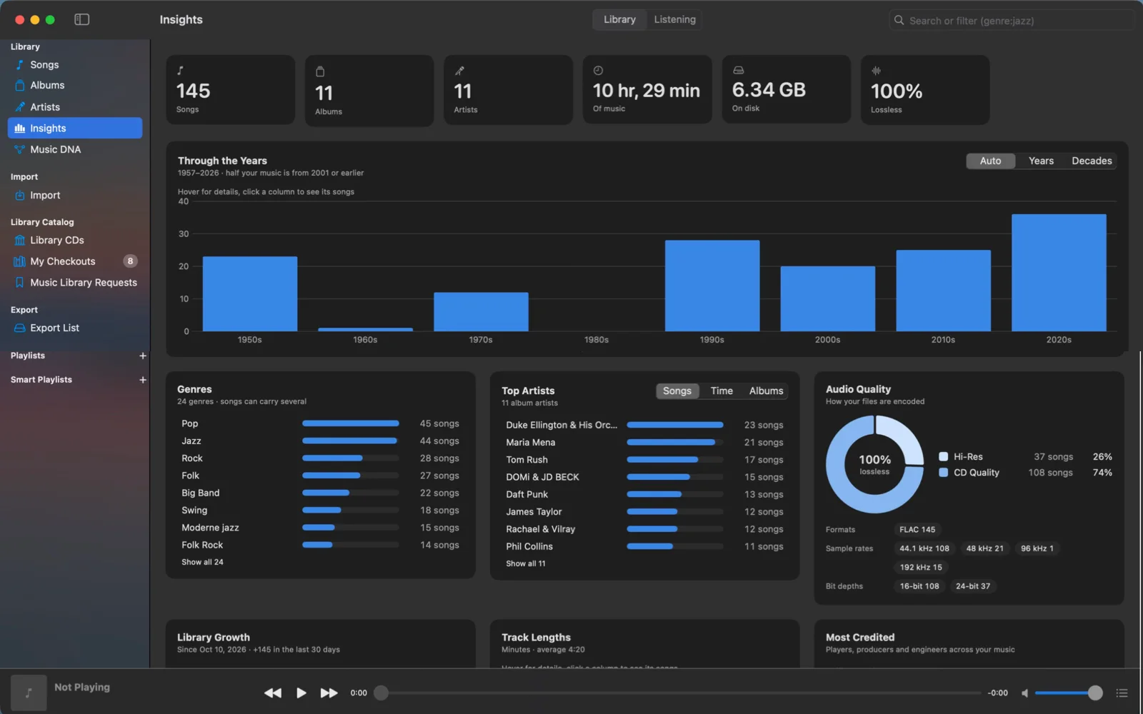Add a new smart playlist

[x=143, y=380]
